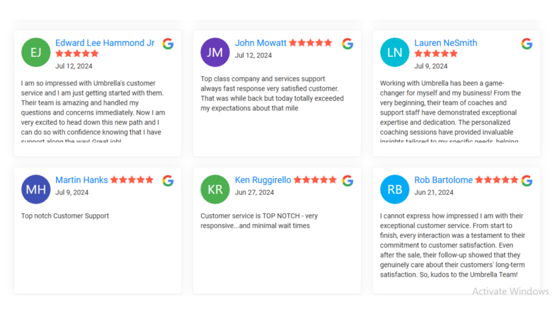Image resolution: width=553 pixels, height=311 pixels.
Task: Click the Google icon on Martin Hanks' review
Action: [168, 180]
